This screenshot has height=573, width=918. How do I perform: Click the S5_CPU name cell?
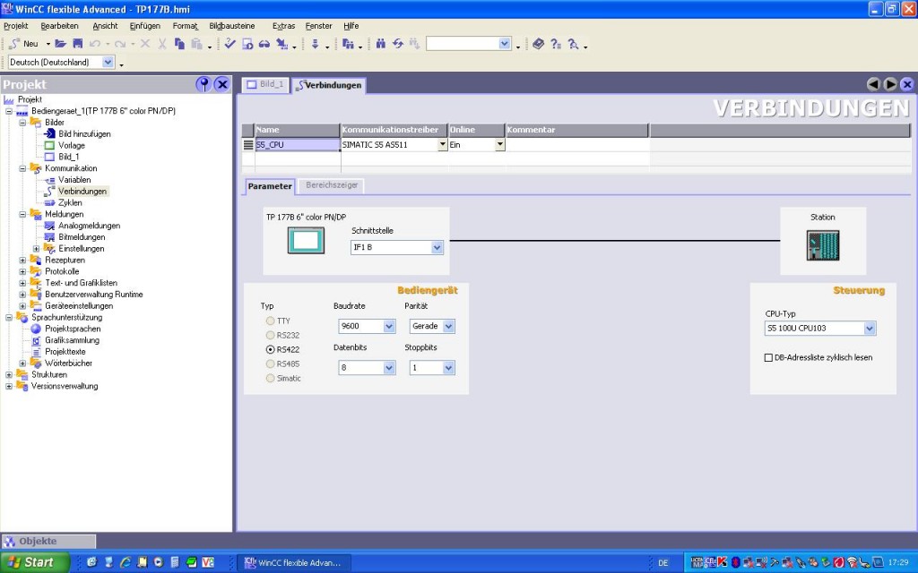296,144
